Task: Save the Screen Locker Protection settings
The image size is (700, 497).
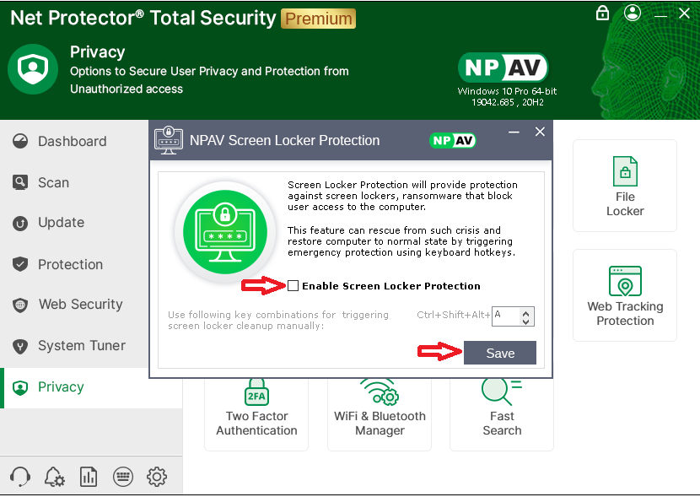Action: (x=499, y=354)
